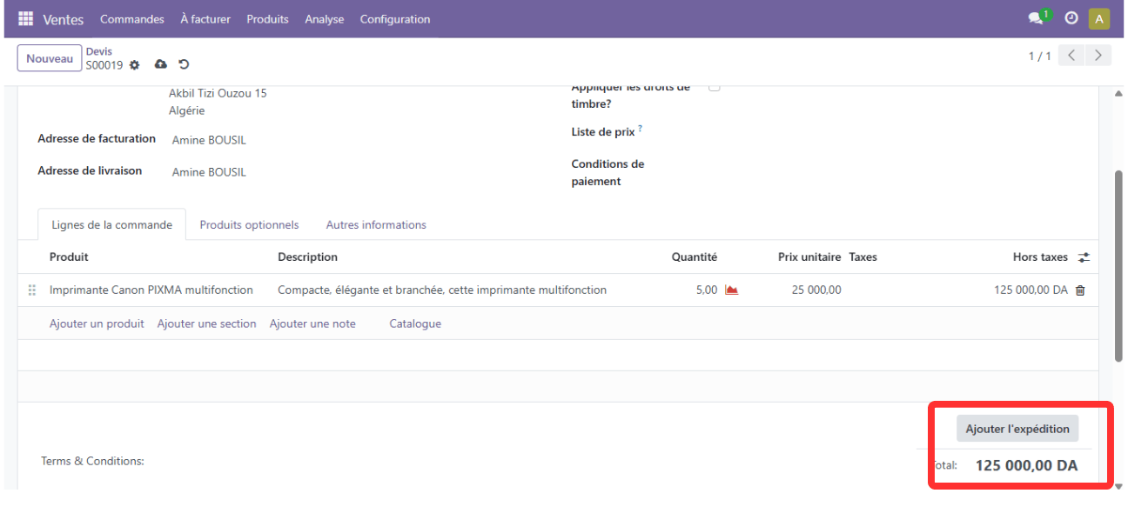The image size is (1128, 520).
Task: Click the user avatar icon
Action: tap(1099, 19)
